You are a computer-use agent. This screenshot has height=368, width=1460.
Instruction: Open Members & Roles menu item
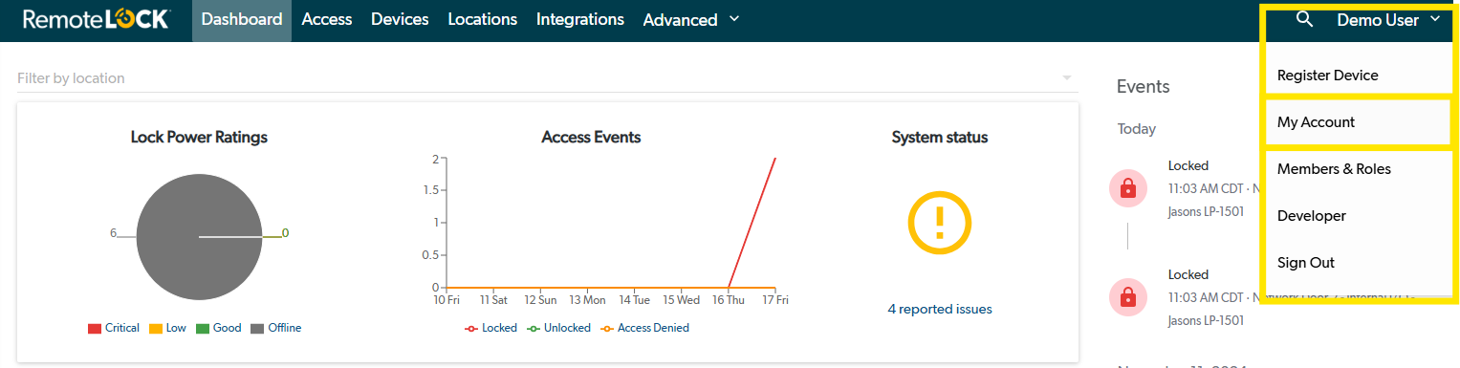1334,168
